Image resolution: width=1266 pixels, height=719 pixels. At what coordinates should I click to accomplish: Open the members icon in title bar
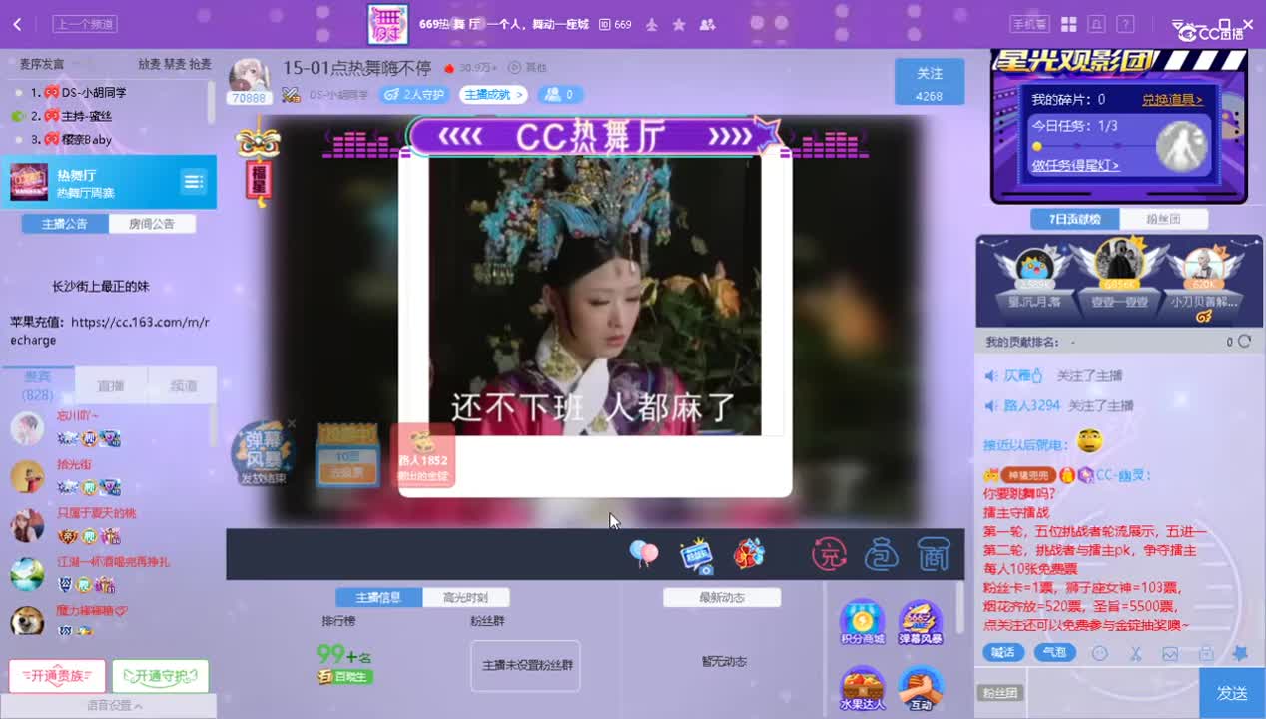click(x=707, y=24)
